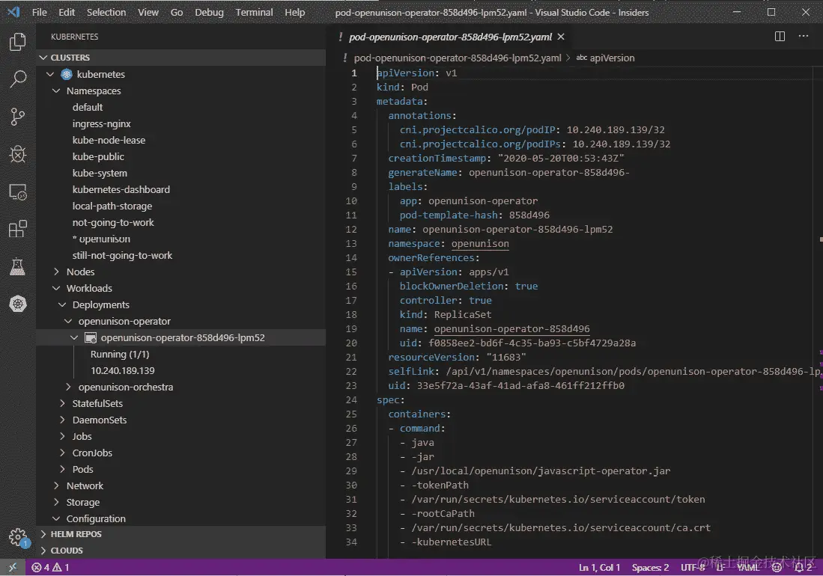Select the Search icon
Viewport: 823px width, 576px height.
pos(17,79)
